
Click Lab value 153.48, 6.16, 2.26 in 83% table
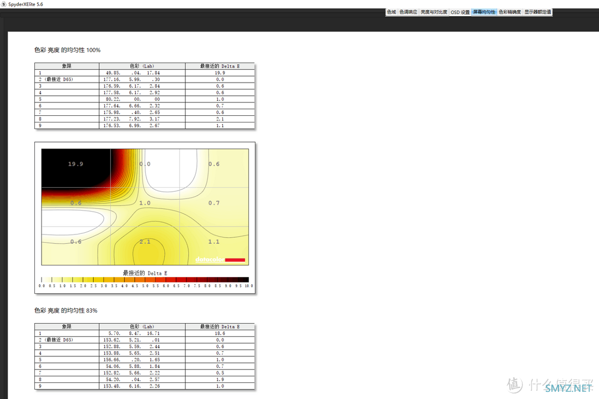click(132, 386)
